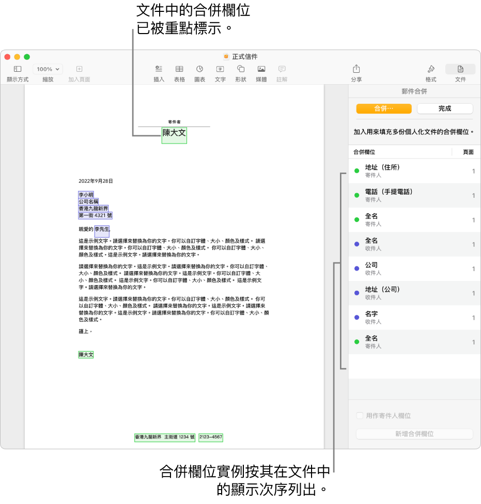Select the 公司 收件人 merge field row
The width and height of the screenshot is (481, 504).
414,269
